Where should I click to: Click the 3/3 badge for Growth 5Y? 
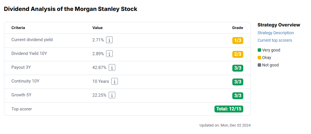click(x=238, y=96)
